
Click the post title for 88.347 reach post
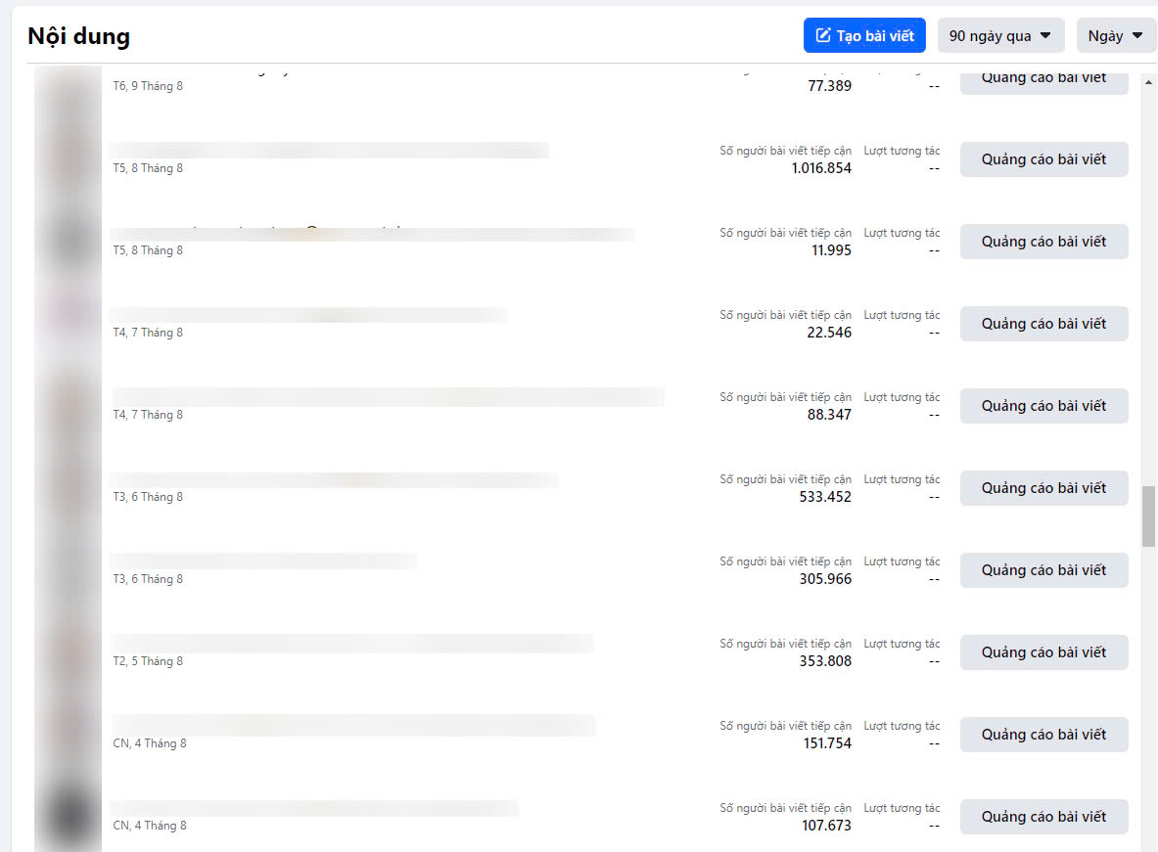388,397
